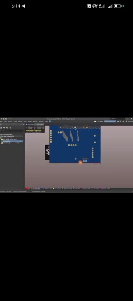Click the home icon in the top-right bar
The height and width of the screenshot is (301, 133).
pos(118,121)
